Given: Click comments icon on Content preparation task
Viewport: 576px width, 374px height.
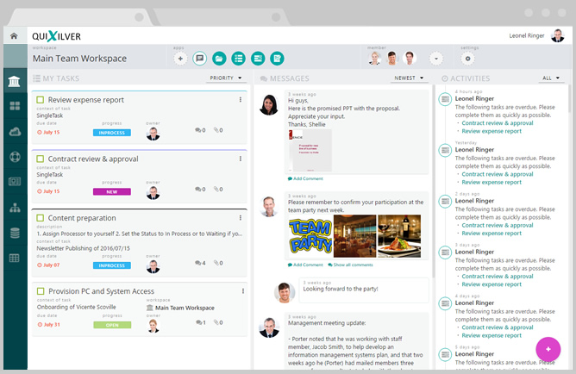Looking at the screenshot, I should 200,263.
